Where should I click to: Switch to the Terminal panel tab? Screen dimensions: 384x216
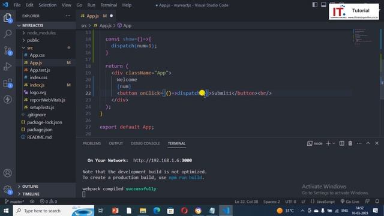[x=176, y=143]
